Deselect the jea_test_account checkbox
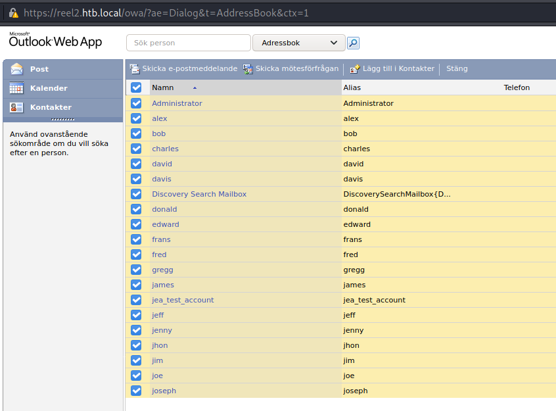 pyautogui.click(x=136, y=300)
